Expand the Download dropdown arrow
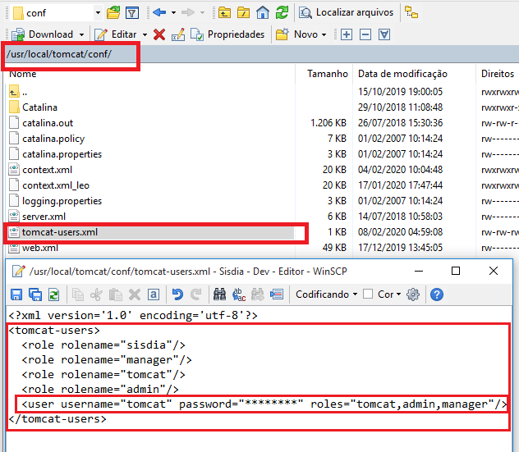 click(x=81, y=34)
